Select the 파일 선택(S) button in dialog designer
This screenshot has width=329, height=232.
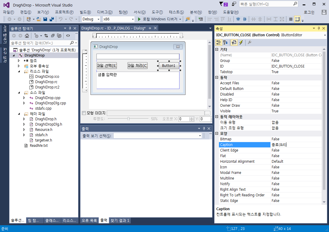pos(107,65)
